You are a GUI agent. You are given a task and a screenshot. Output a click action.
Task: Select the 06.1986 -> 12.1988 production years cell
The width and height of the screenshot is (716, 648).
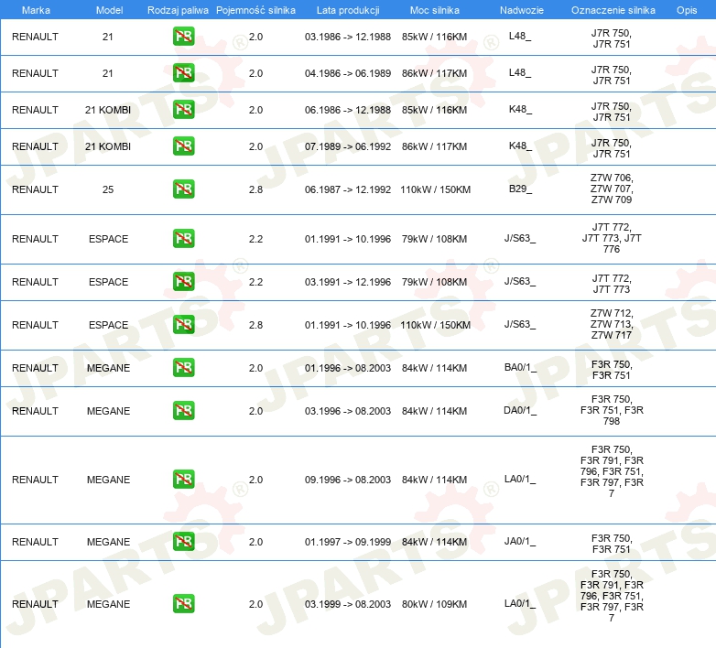pyautogui.click(x=348, y=110)
